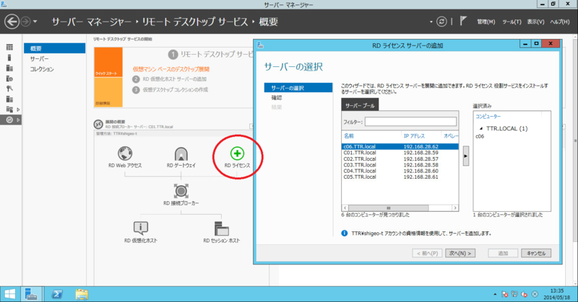Click the 仮想マシン ベースのデスクトップ展開 link

pos(171,68)
